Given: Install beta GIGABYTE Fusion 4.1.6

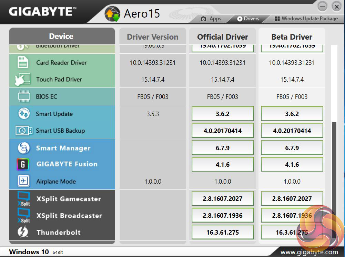Looking at the screenshot, I should pos(292,164).
